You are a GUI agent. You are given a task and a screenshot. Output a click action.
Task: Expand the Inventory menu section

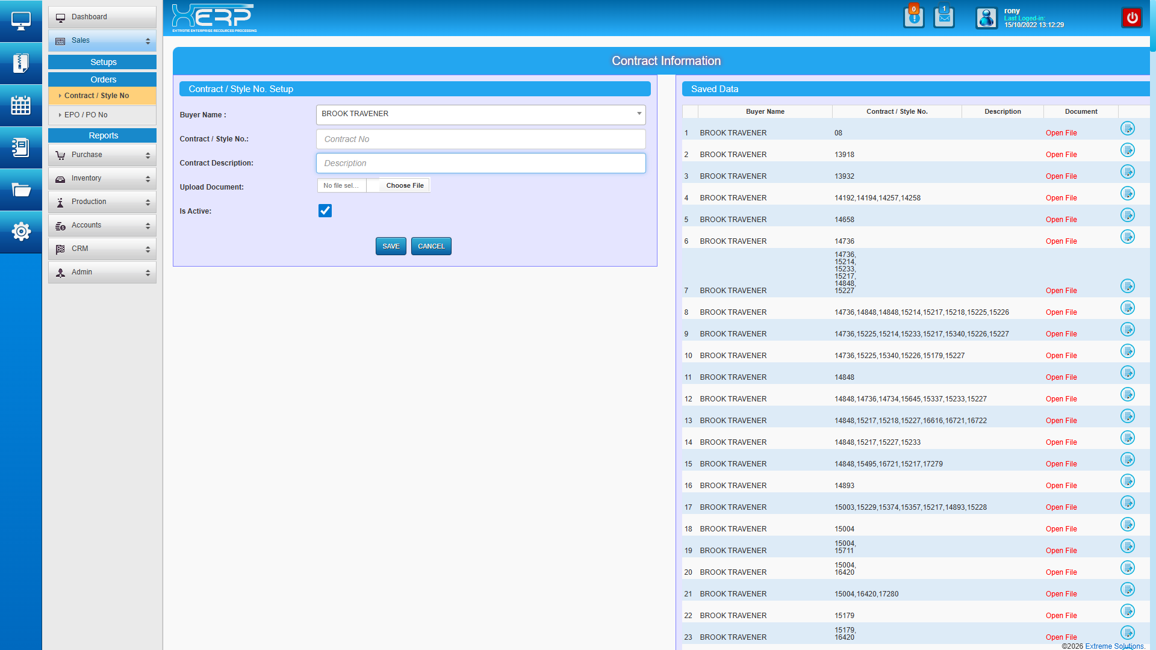(x=102, y=179)
